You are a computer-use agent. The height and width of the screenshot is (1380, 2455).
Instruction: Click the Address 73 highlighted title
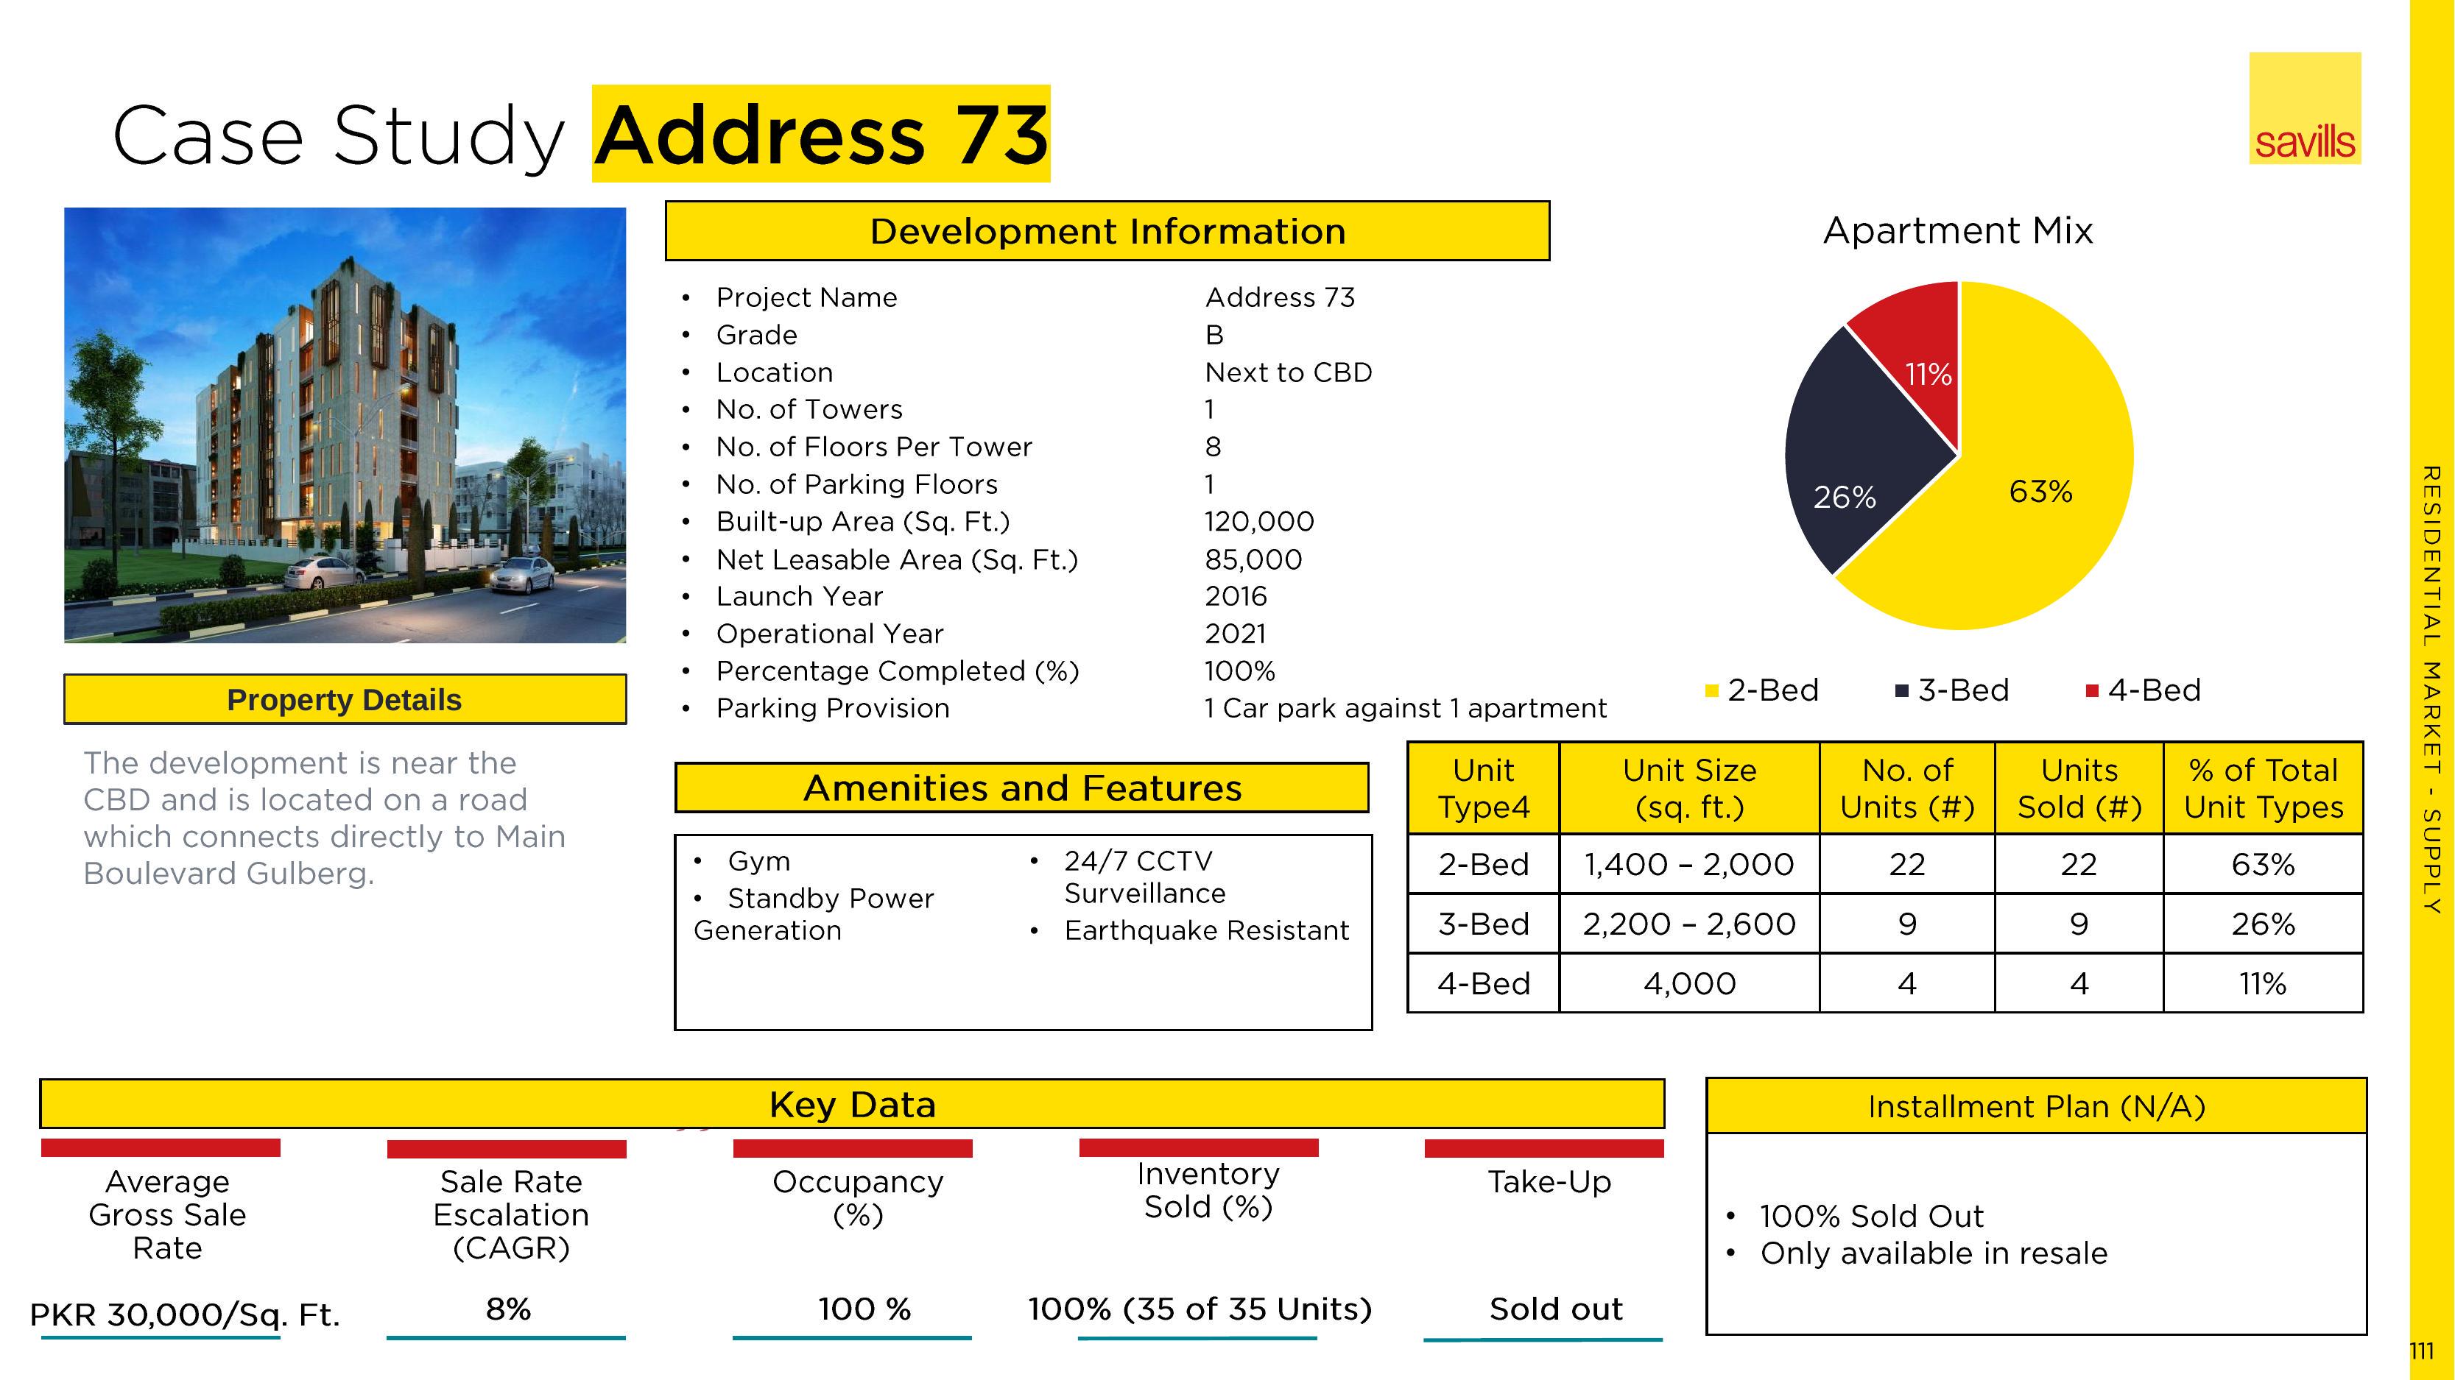click(820, 134)
